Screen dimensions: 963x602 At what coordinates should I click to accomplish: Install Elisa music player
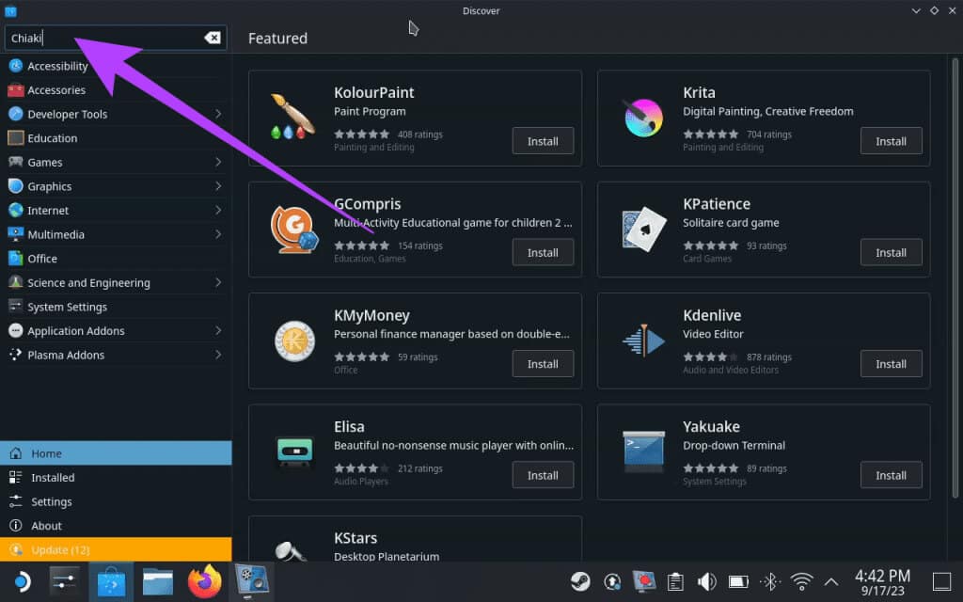click(x=543, y=475)
